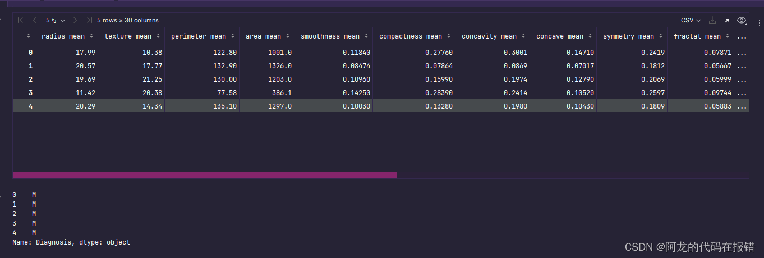764x258 pixels.
Task: Sort by the perimeter_mean column header
Action: click(x=202, y=36)
